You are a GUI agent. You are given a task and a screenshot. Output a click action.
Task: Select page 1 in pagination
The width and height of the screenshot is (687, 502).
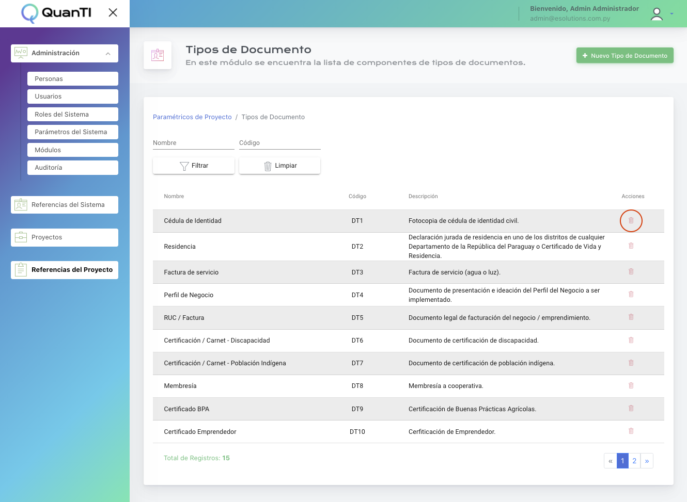point(622,461)
